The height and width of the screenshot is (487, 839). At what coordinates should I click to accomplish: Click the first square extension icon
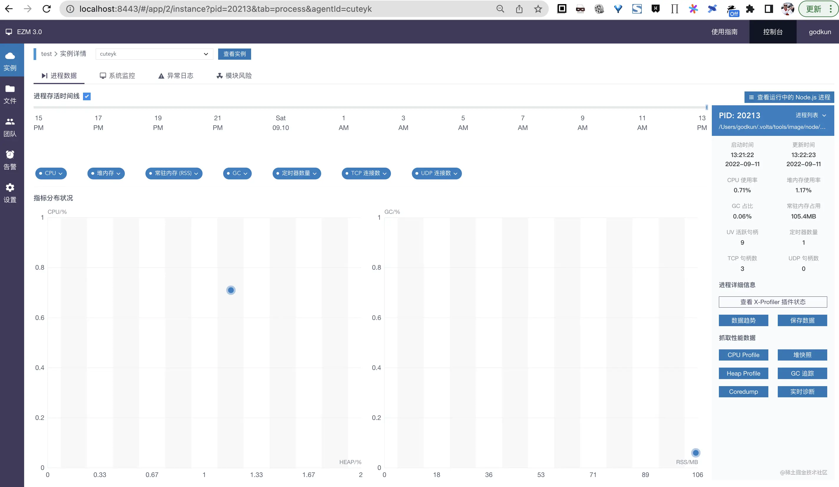point(562,9)
